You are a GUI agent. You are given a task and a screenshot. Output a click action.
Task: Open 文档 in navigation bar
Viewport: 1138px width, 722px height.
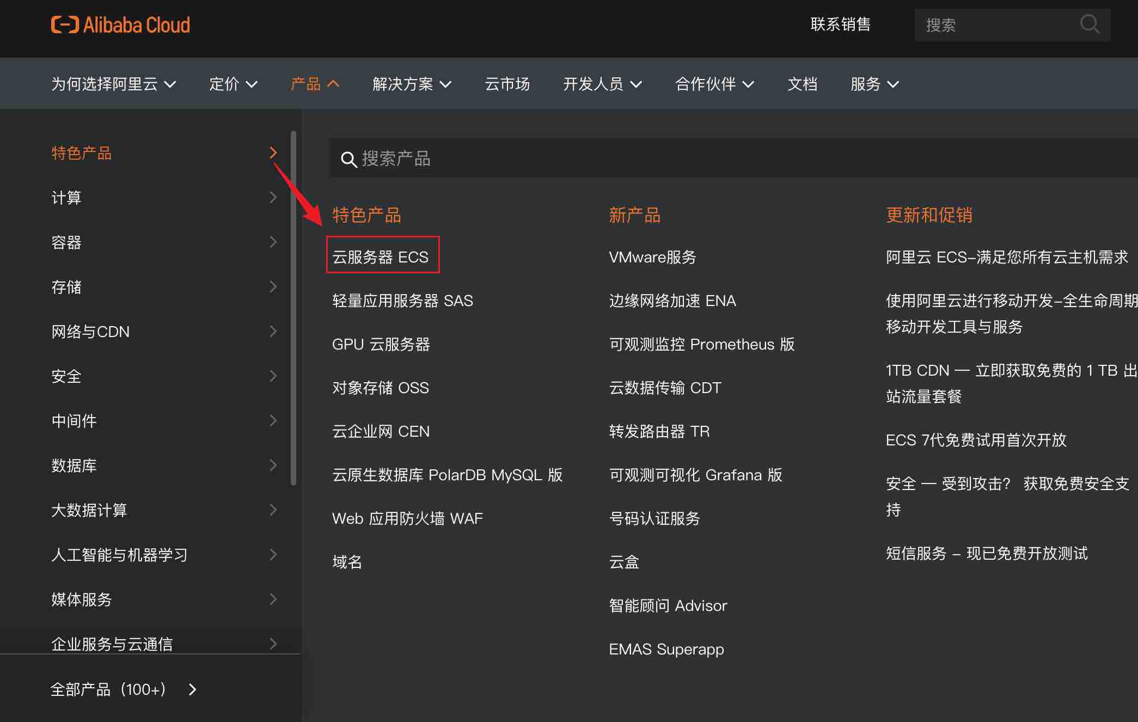point(803,84)
